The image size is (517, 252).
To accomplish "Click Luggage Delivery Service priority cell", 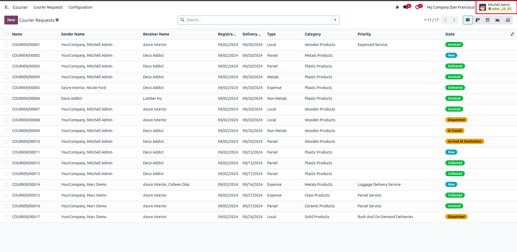I will [379, 184].
